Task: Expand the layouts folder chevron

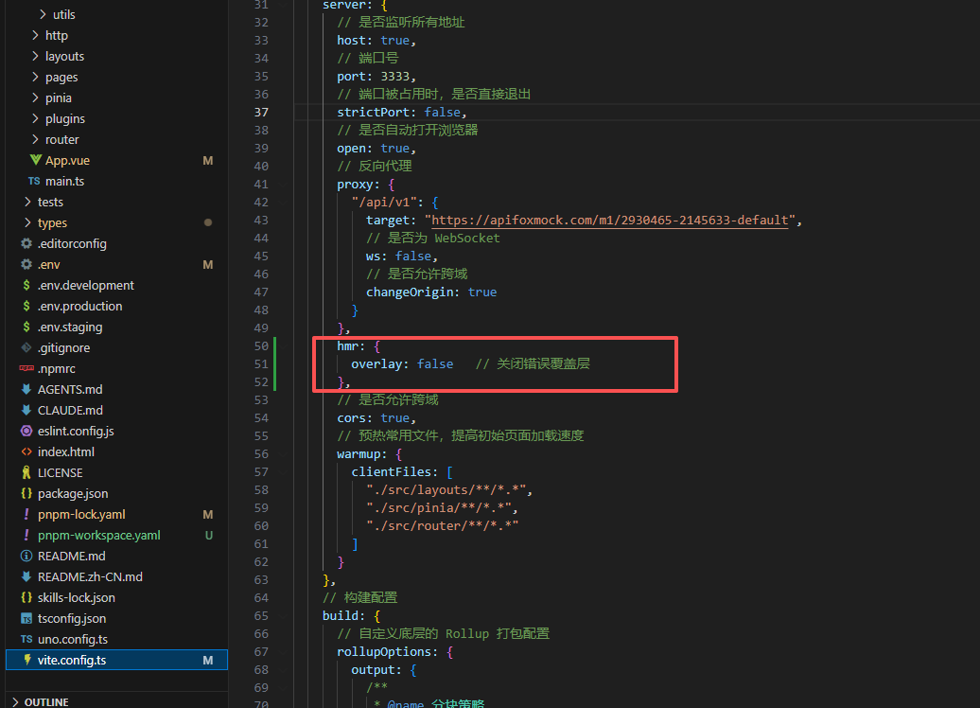Action: pyautogui.click(x=35, y=56)
